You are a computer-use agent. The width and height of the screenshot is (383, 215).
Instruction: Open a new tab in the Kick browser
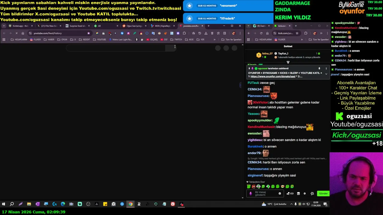(296, 26)
